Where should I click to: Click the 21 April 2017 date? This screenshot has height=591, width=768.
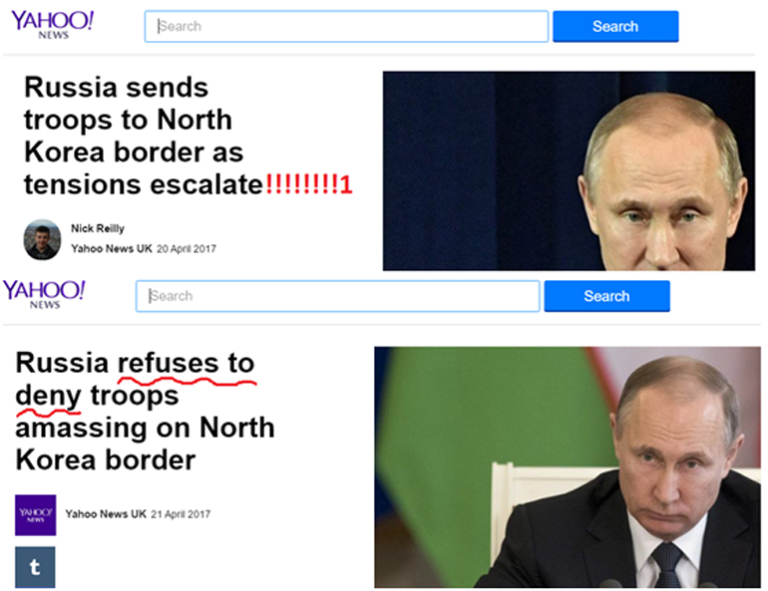point(181,514)
